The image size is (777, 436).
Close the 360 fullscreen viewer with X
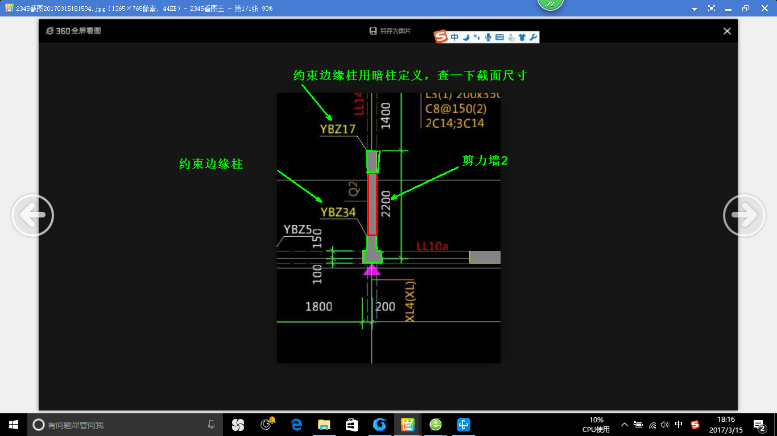(x=727, y=31)
